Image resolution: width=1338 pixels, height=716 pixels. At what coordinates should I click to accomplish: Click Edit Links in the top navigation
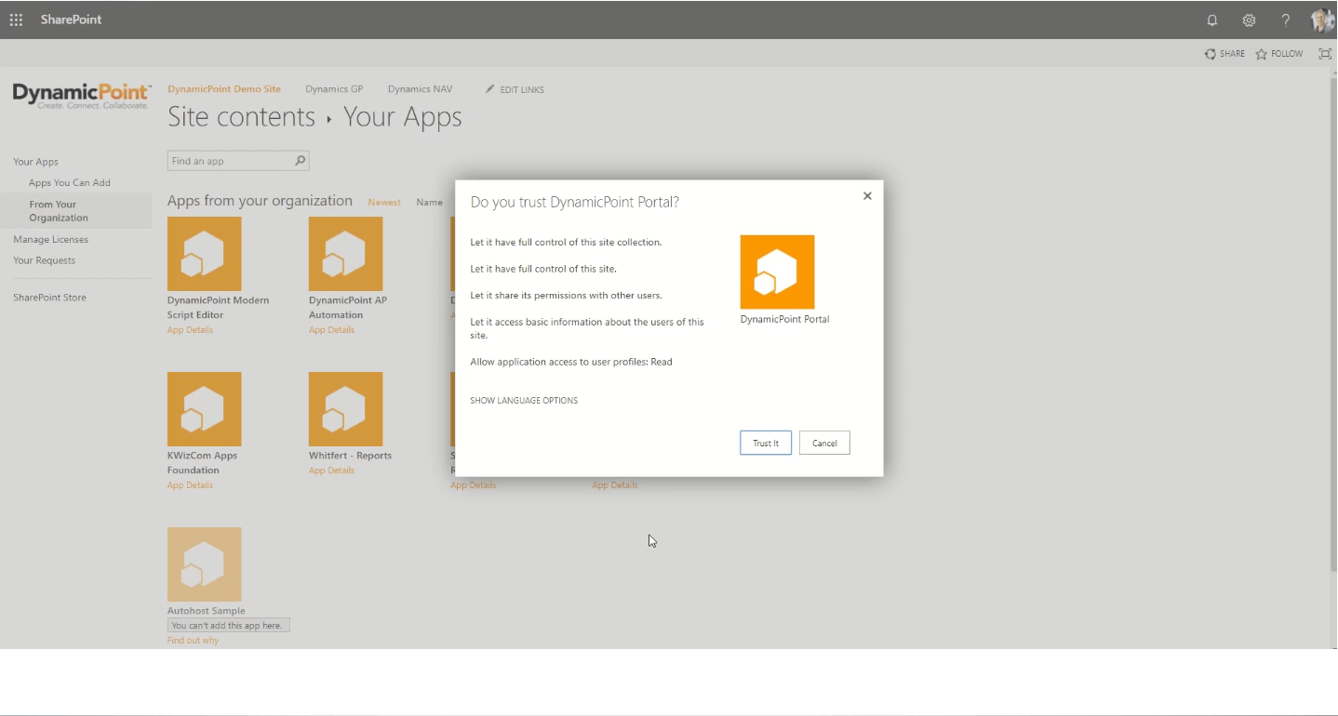click(x=515, y=89)
